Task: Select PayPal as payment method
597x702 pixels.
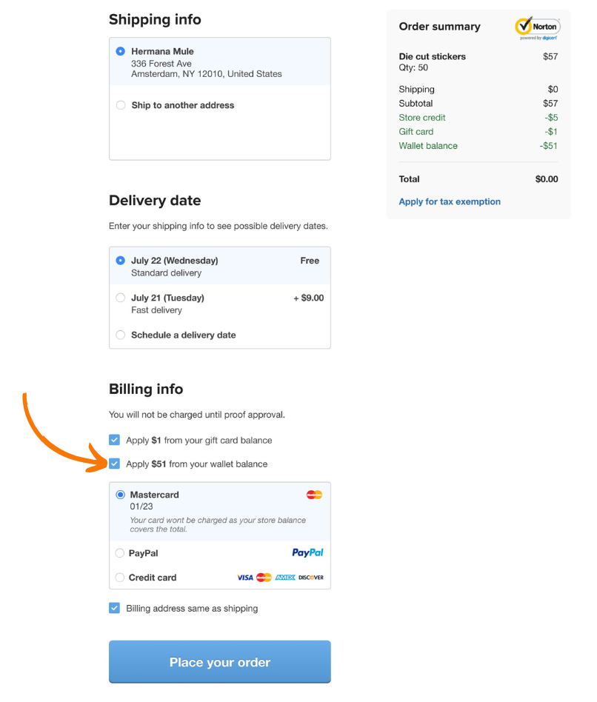Action: pos(121,553)
